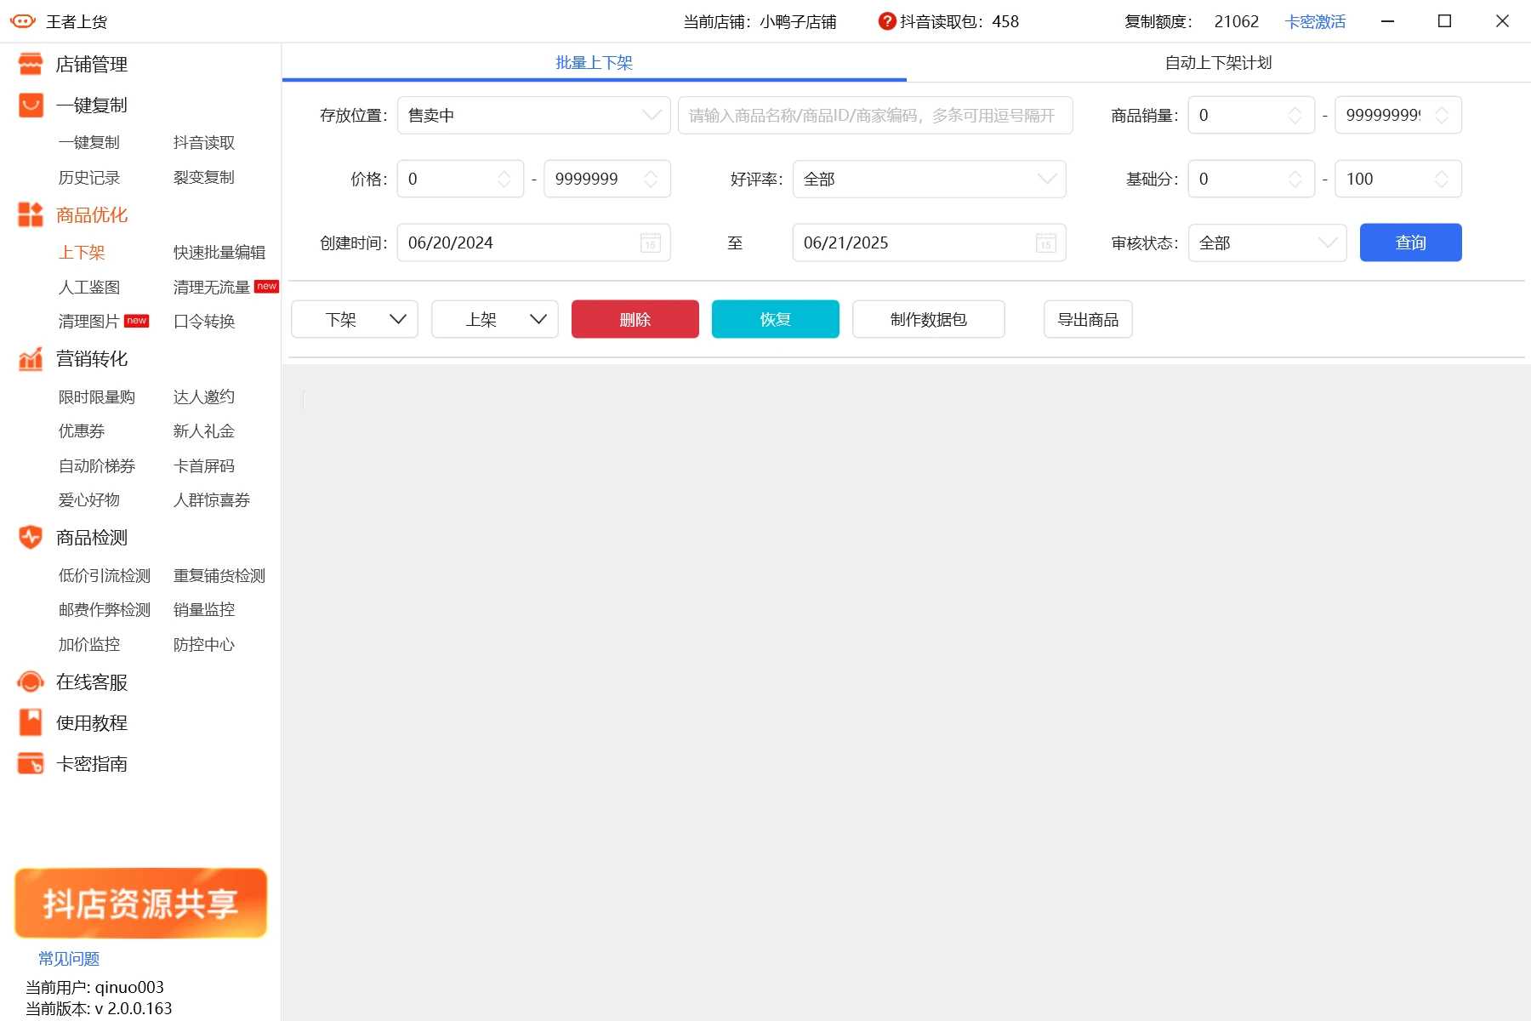Open 清理图片 in sidebar
The height and width of the screenshot is (1021, 1531).
point(89,322)
